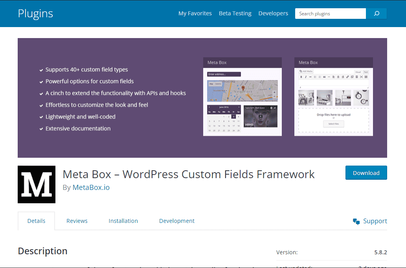Click the vevo video thumbnail in banner

261,116
